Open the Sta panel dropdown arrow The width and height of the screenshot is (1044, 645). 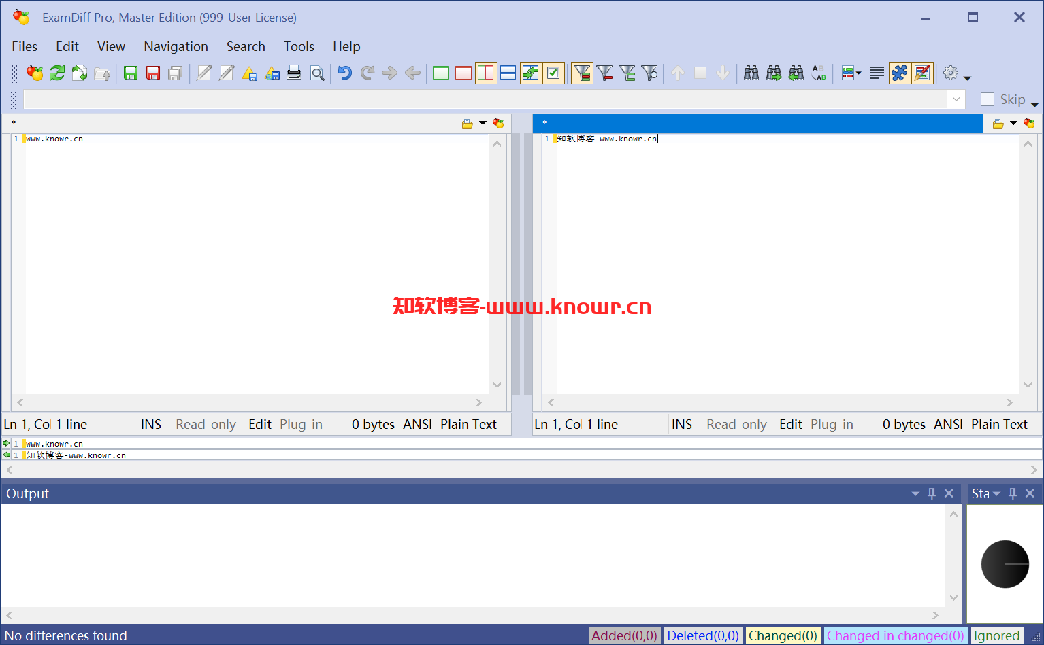[x=996, y=493]
